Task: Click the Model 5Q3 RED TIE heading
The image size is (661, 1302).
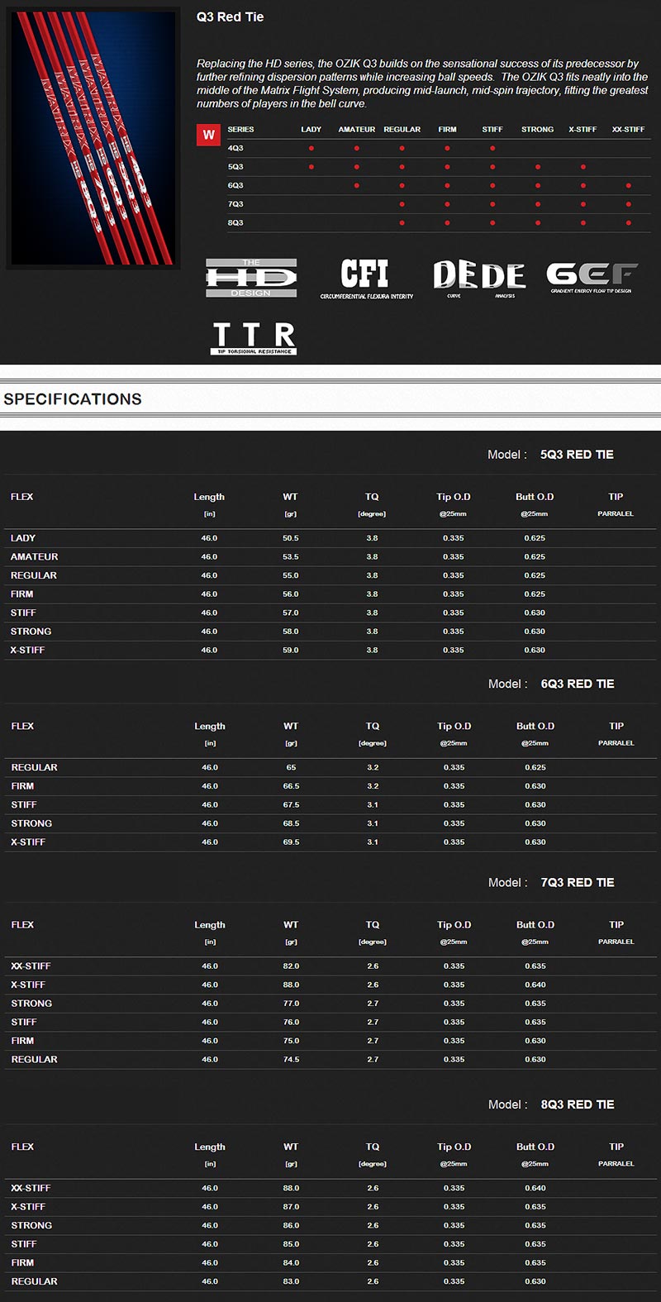Action: click(551, 455)
